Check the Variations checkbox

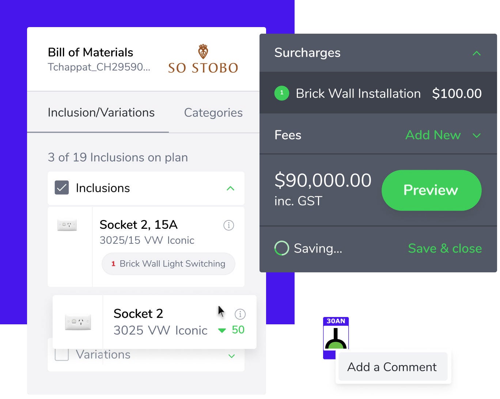tap(62, 354)
